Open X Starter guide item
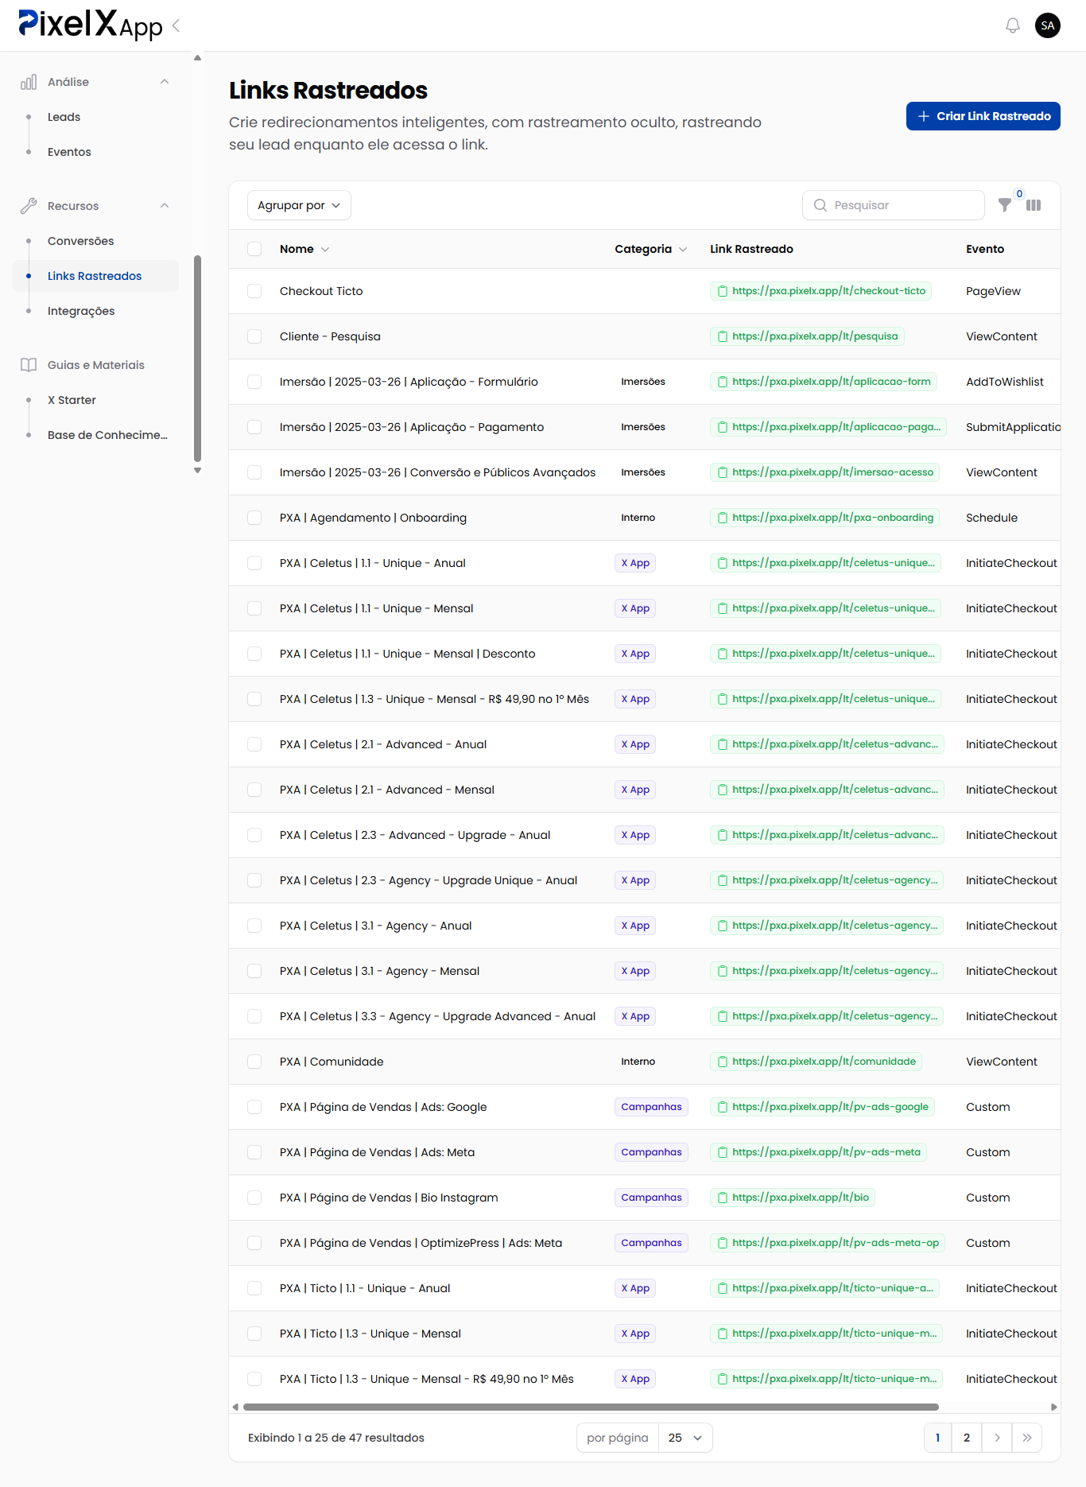Viewport: 1086px width, 1487px height. click(x=72, y=400)
